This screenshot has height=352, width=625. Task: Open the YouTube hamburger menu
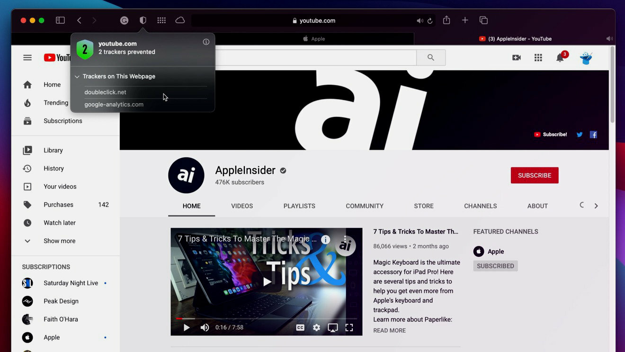pyautogui.click(x=27, y=58)
